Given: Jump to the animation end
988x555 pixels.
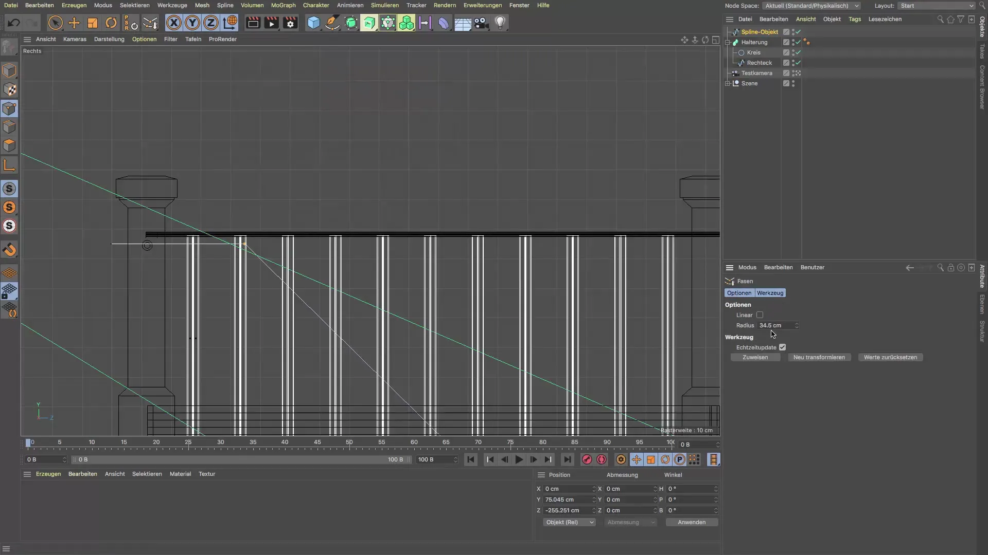Looking at the screenshot, I should [567, 459].
